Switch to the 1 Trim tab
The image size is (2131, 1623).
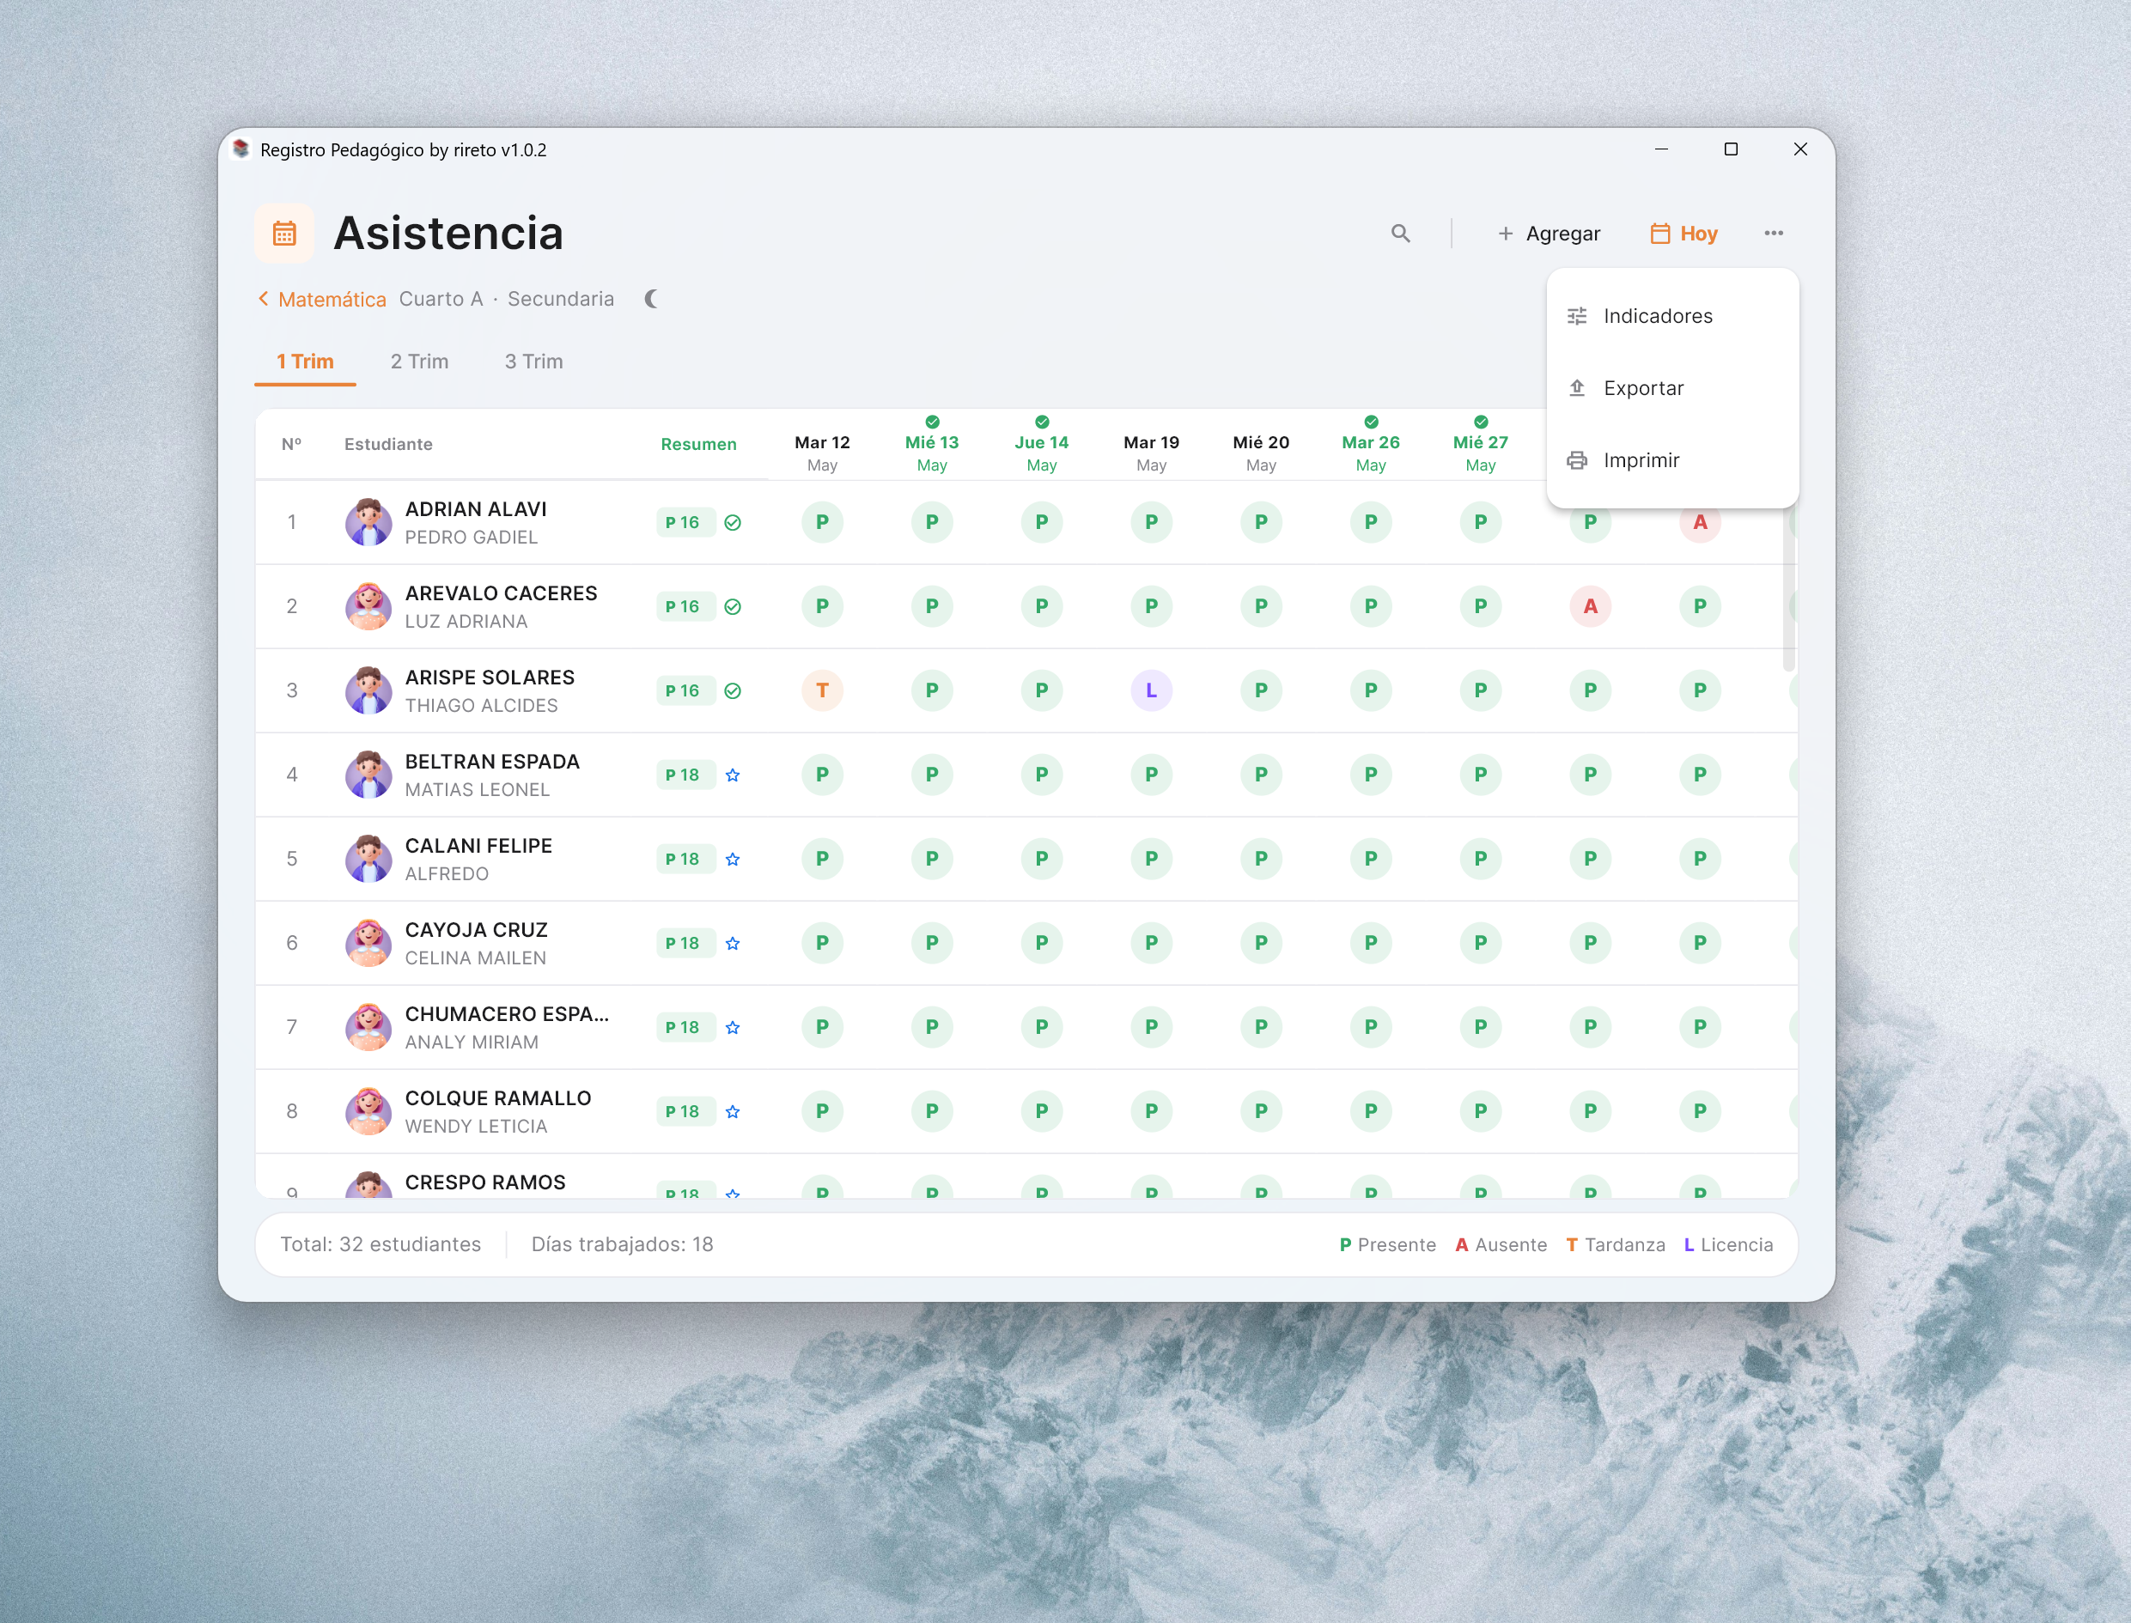pyautogui.click(x=306, y=362)
